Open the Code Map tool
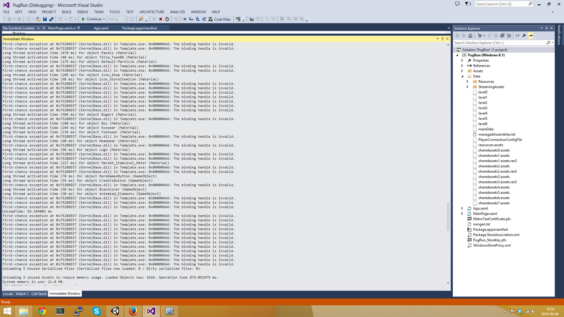This screenshot has height=317, width=564. tap(220, 19)
